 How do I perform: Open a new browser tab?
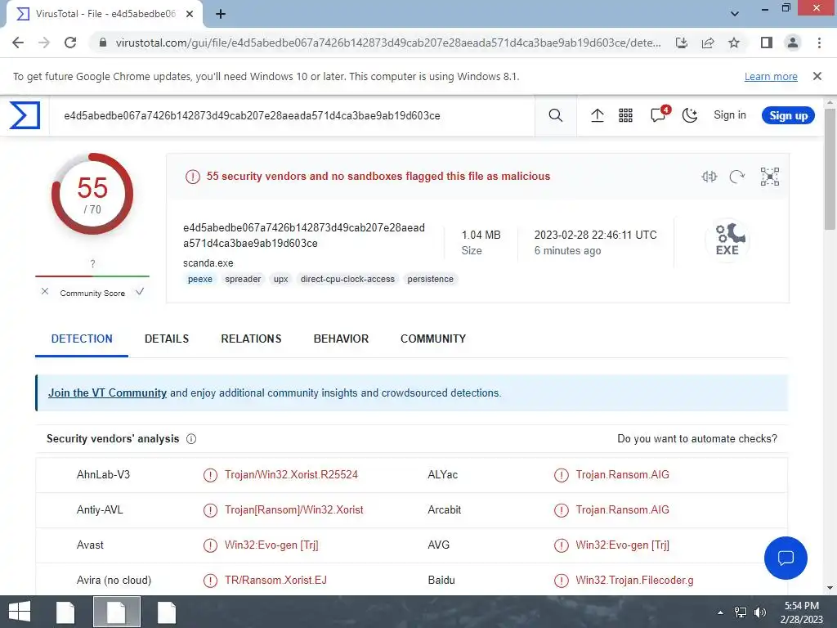coord(221,14)
